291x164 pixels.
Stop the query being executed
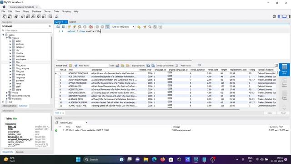(85, 27)
